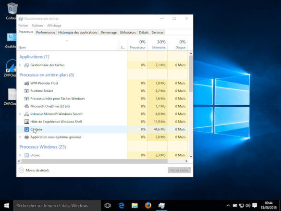Select the Cortana row's 44,6 Mo memory value
Screen dimensions: 281x211
click(159, 129)
